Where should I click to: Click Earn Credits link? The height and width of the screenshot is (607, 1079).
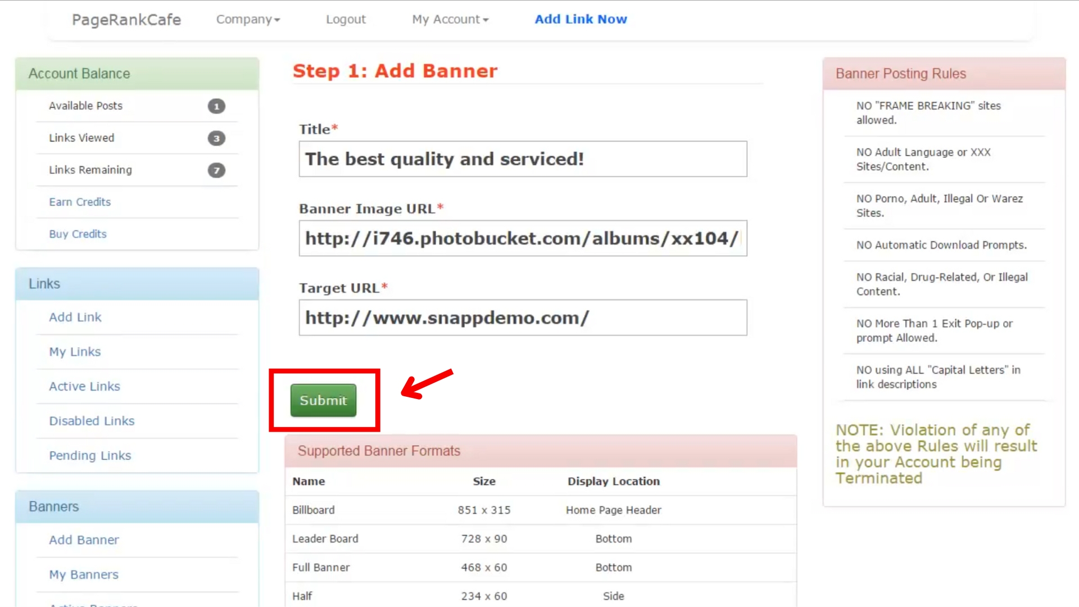(80, 201)
